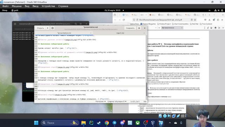Open Windows Start menu
This screenshot has height=127, width=225.
coord(36,123)
